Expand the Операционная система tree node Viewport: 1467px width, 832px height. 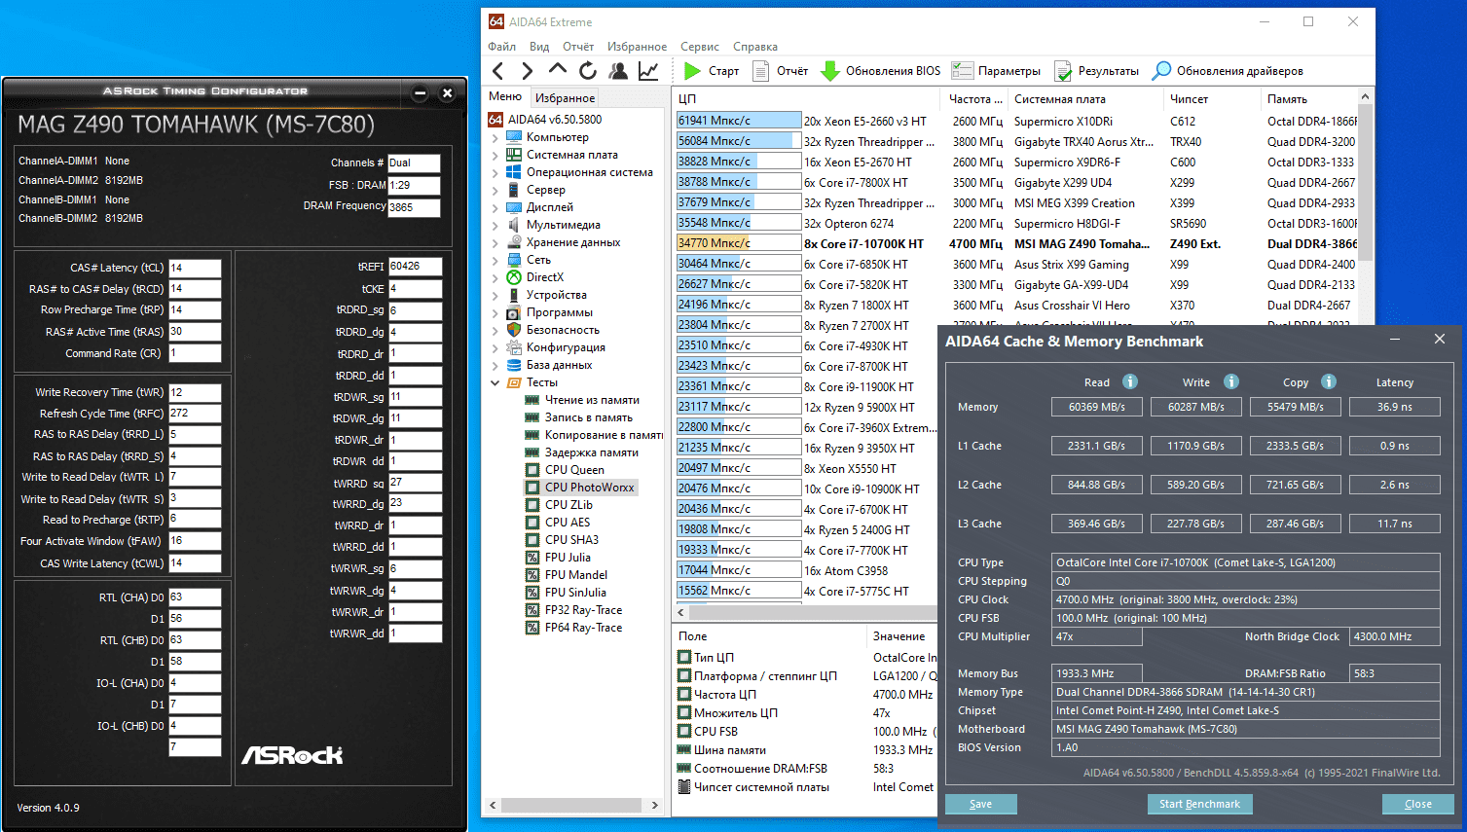pos(495,172)
